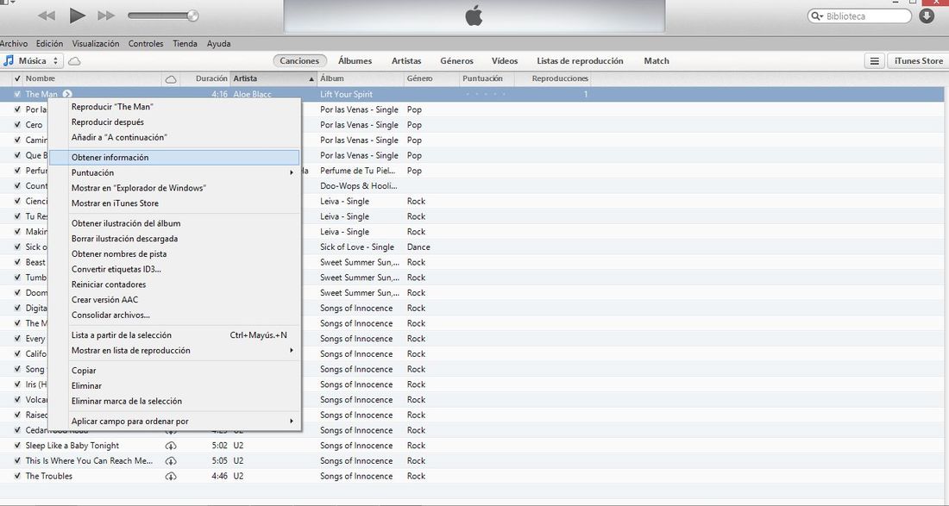949x506 pixels.
Task: Uncheck the Sleep Like a Baby Tonight checkbox
Action: point(17,446)
